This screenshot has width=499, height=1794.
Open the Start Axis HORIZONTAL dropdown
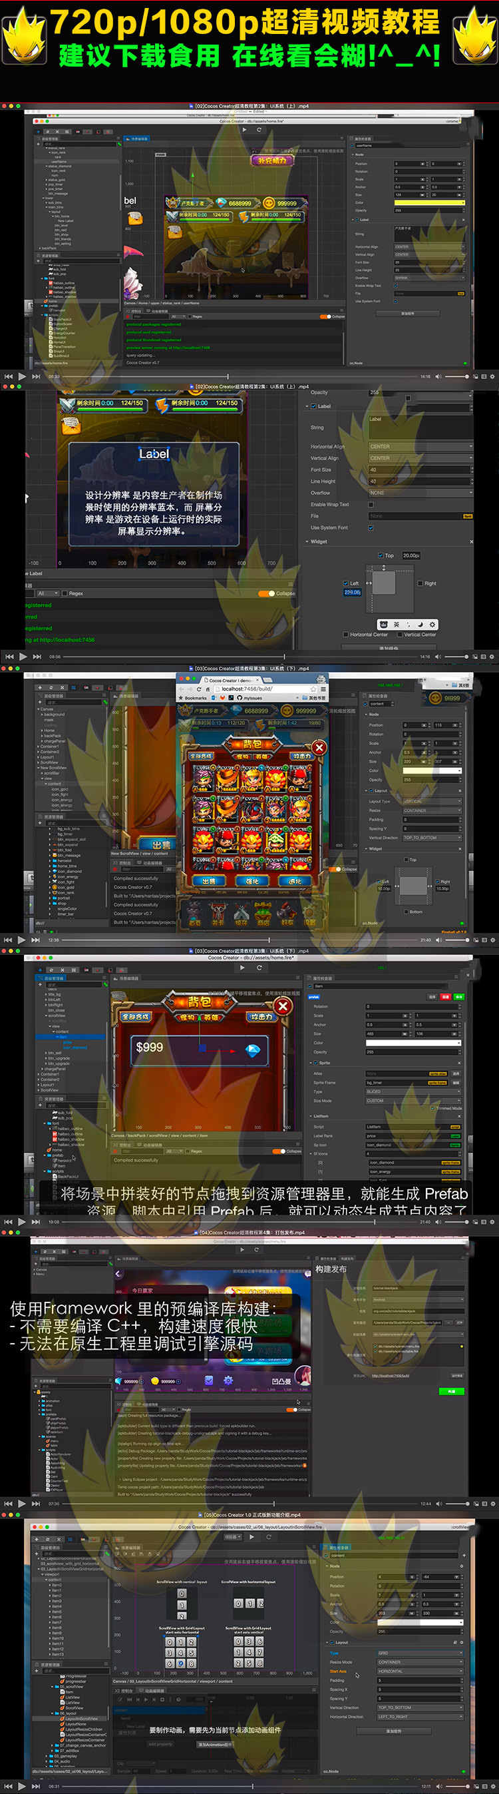pyautogui.click(x=420, y=1671)
